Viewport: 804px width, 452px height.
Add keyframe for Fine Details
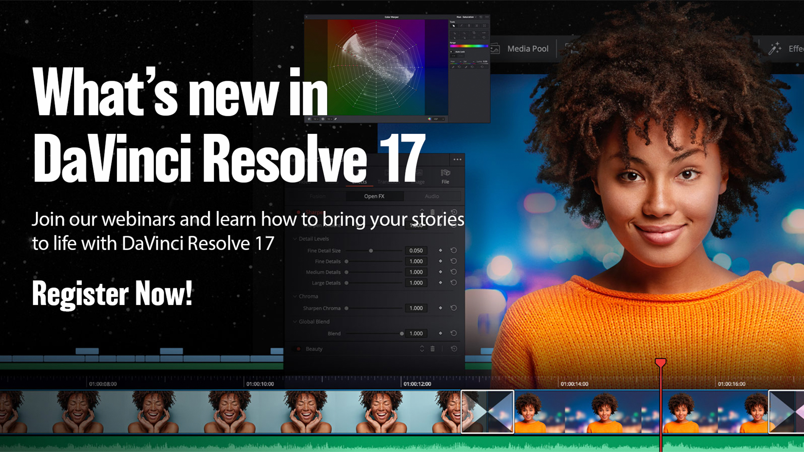[440, 261]
